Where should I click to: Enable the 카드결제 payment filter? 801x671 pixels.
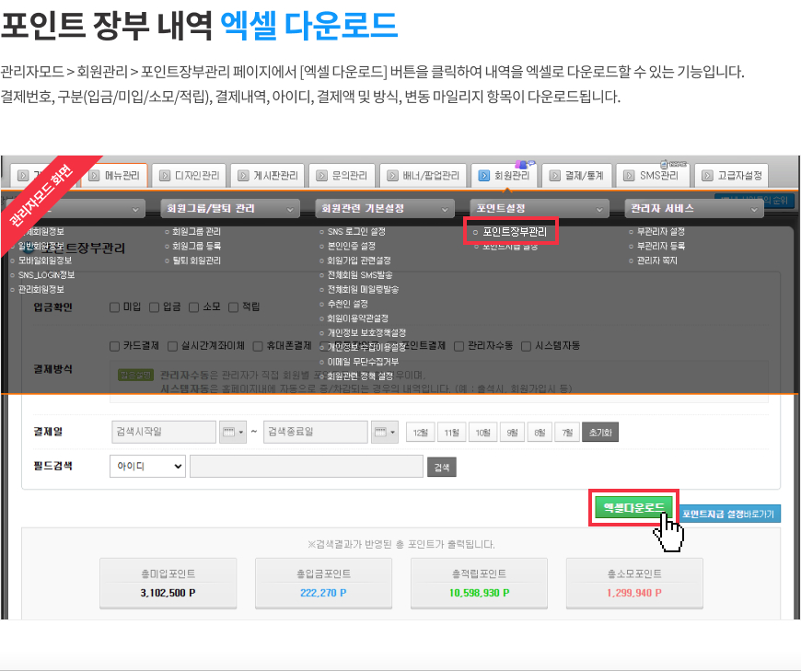(114, 346)
